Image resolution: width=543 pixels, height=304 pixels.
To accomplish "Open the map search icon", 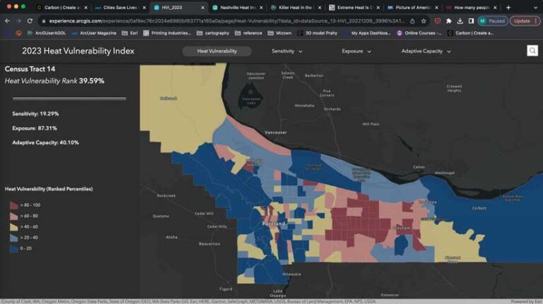I will tap(532, 51).
